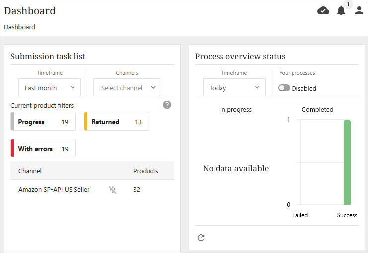
Task: Click the Products column header
Action: click(x=146, y=171)
